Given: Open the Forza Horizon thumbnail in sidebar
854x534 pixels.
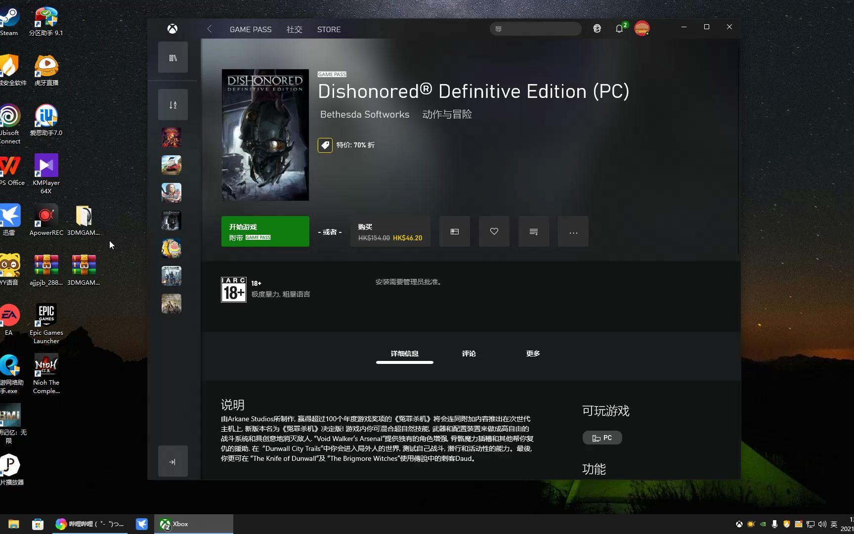Looking at the screenshot, I should (x=171, y=165).
